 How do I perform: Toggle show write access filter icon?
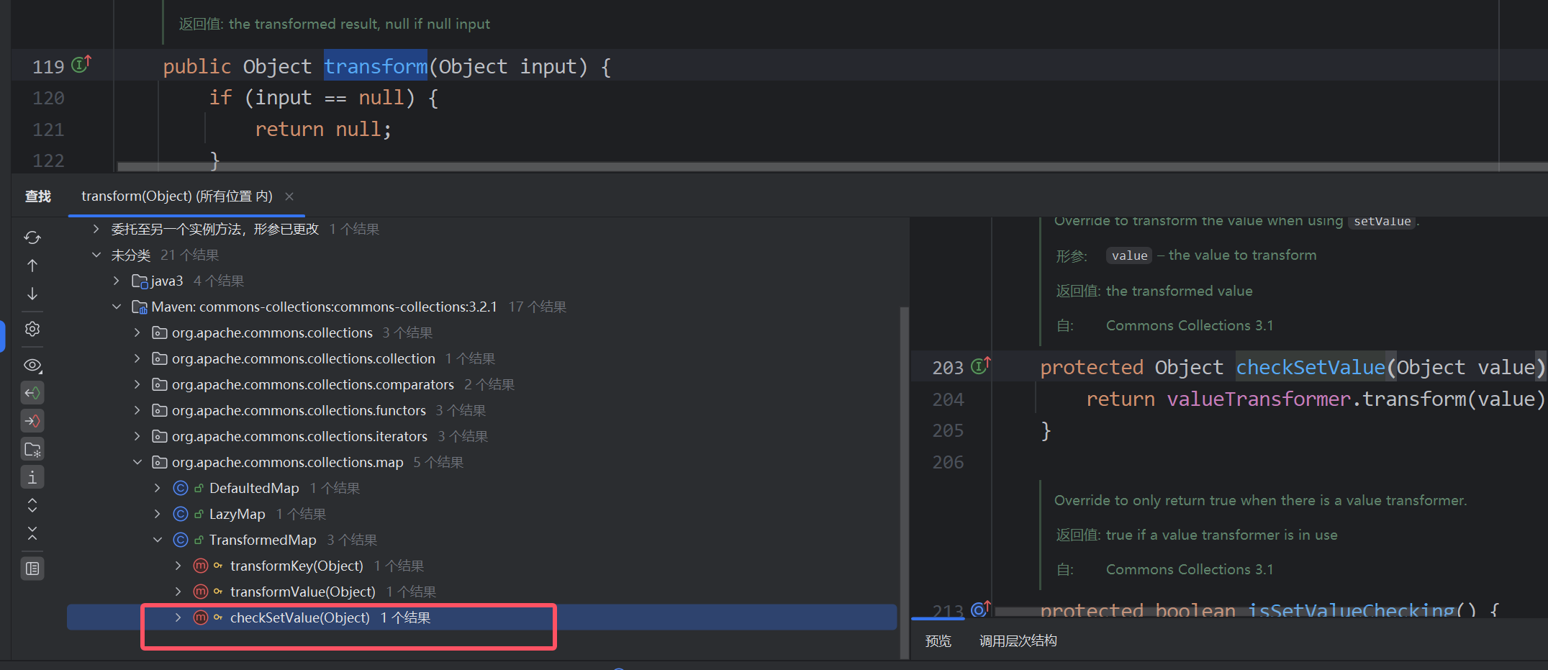pos(32,421)
